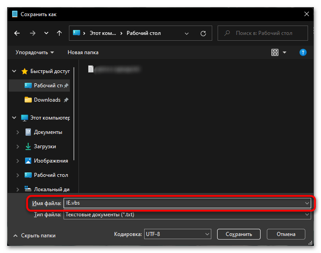Screen dimensions: 321x253
Task: Expand the Документы tree node
Action: point(17,132)
